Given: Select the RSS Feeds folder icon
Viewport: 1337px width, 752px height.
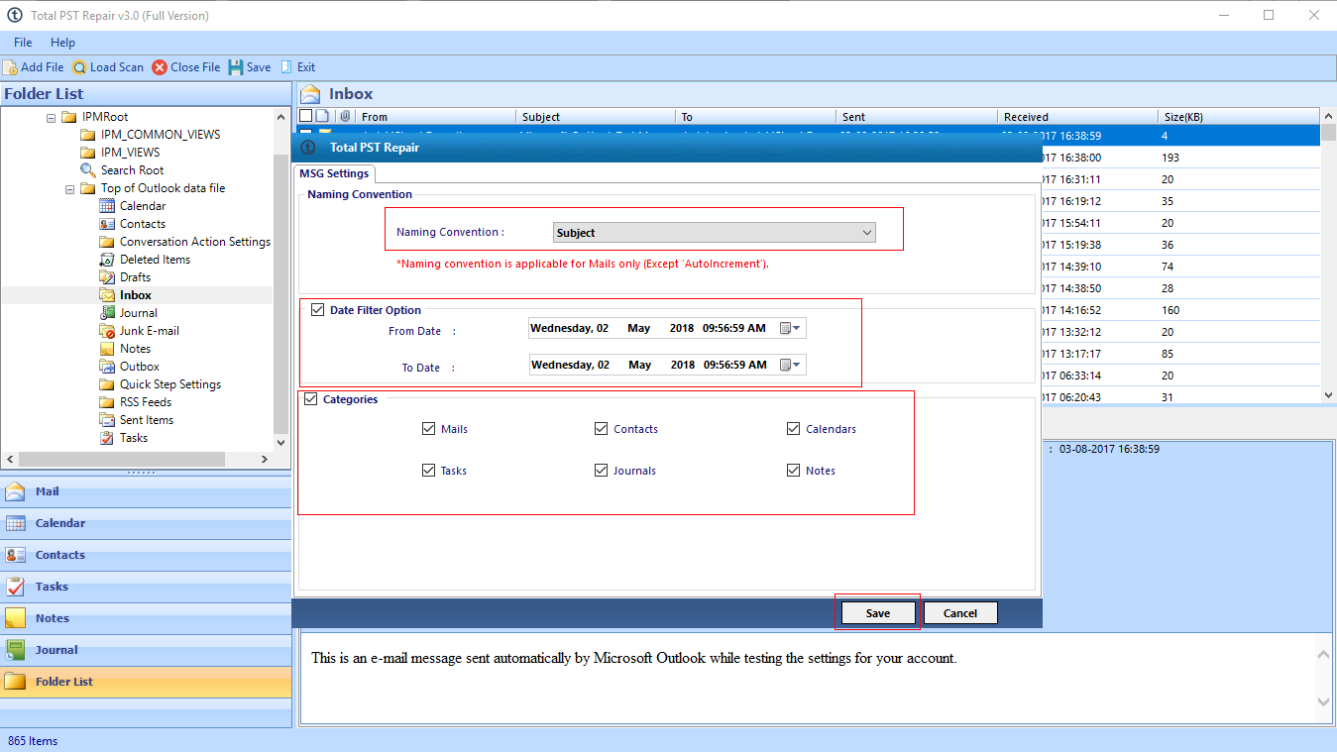Looking at the screenshot, I should point(107,402).
